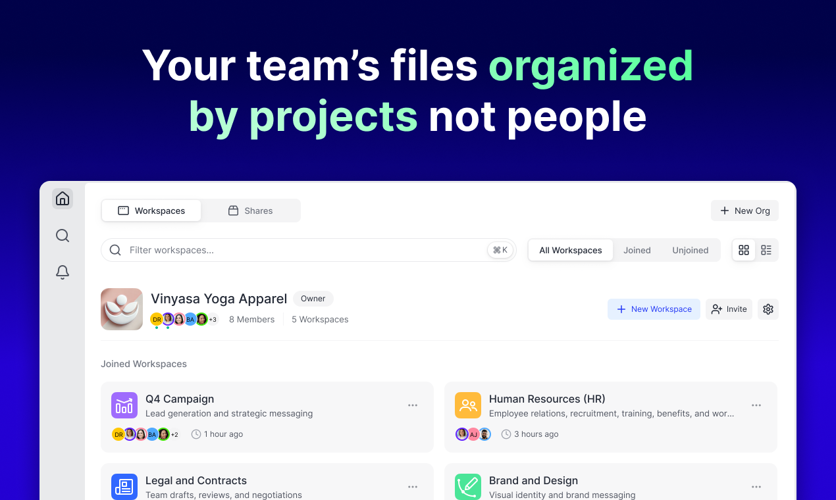Select the Unjoined filter

pos(691,250)
